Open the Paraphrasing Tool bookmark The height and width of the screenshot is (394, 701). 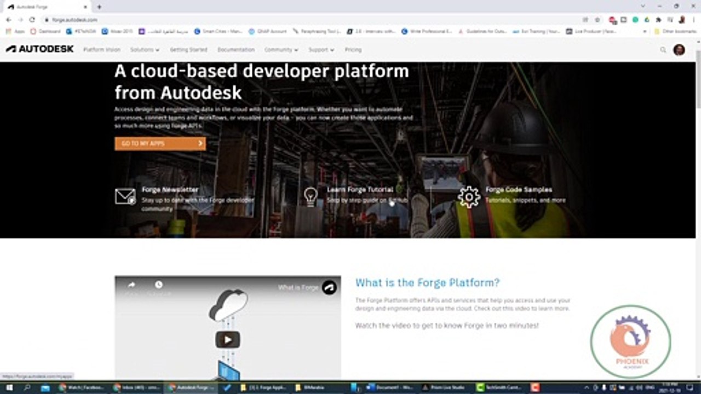pyautogui.click(x=317, y=32)
